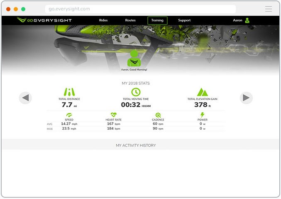Click the 60 rpm average cadence

click(x=158, y=124)
